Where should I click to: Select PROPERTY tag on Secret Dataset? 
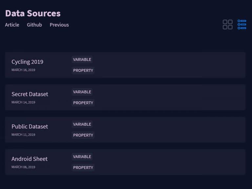pyautogui.click(x=83, y=103)
